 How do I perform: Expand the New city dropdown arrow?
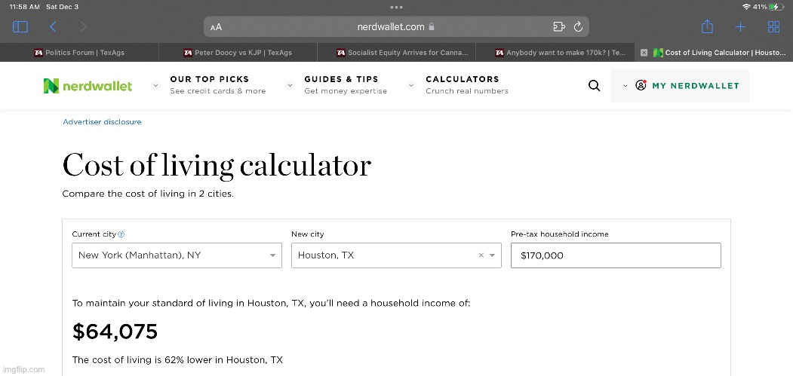tap(493, 255)
